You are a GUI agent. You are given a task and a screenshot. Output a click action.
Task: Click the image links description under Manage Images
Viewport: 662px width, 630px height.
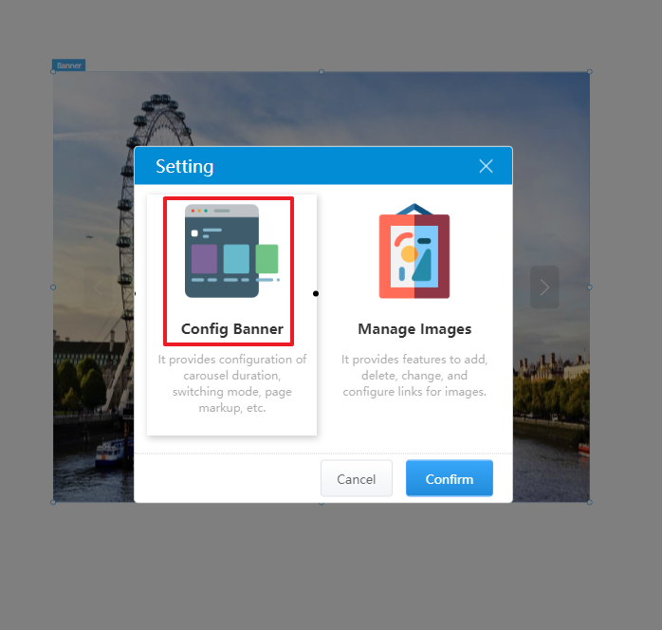(414, 376)
